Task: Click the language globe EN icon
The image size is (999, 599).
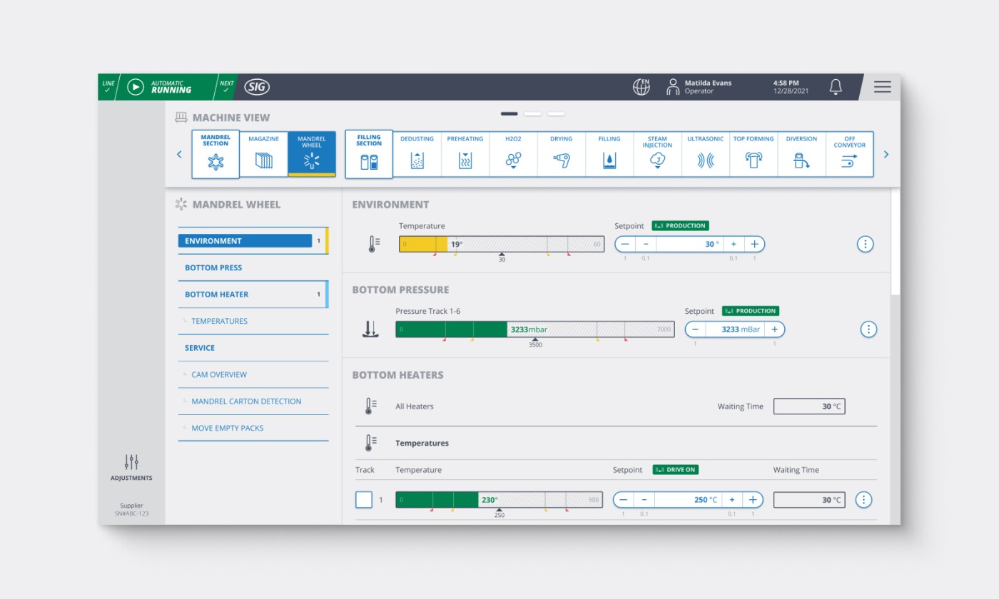Action: coord(641,87)
